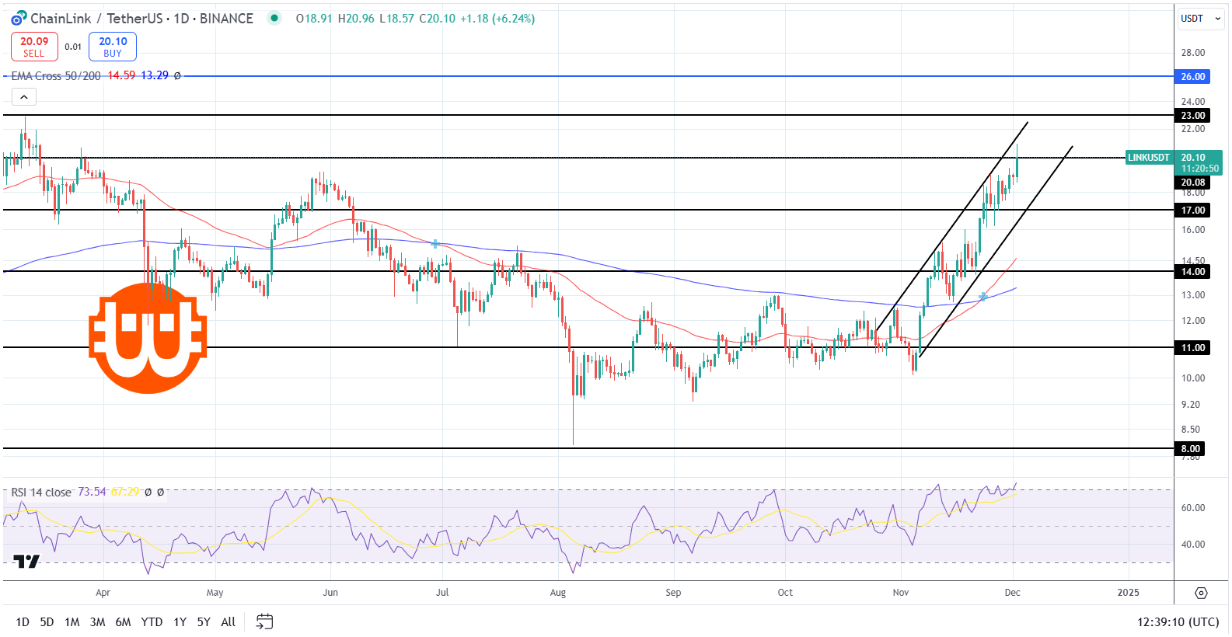Select the 8.00 horizontal line label
1232x637 pixels.
click(1190, 448)
